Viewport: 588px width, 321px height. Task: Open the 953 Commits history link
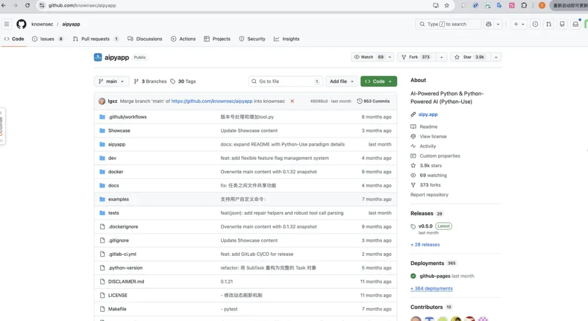[373, 101]
